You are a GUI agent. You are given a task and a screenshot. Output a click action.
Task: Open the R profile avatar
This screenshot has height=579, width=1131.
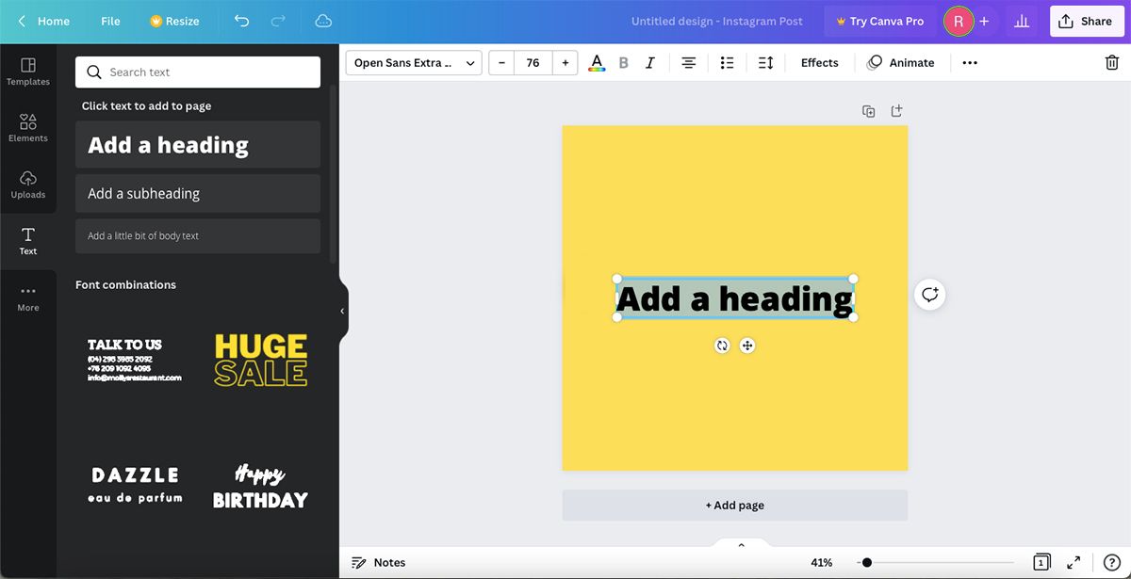(x=959, y=21)
